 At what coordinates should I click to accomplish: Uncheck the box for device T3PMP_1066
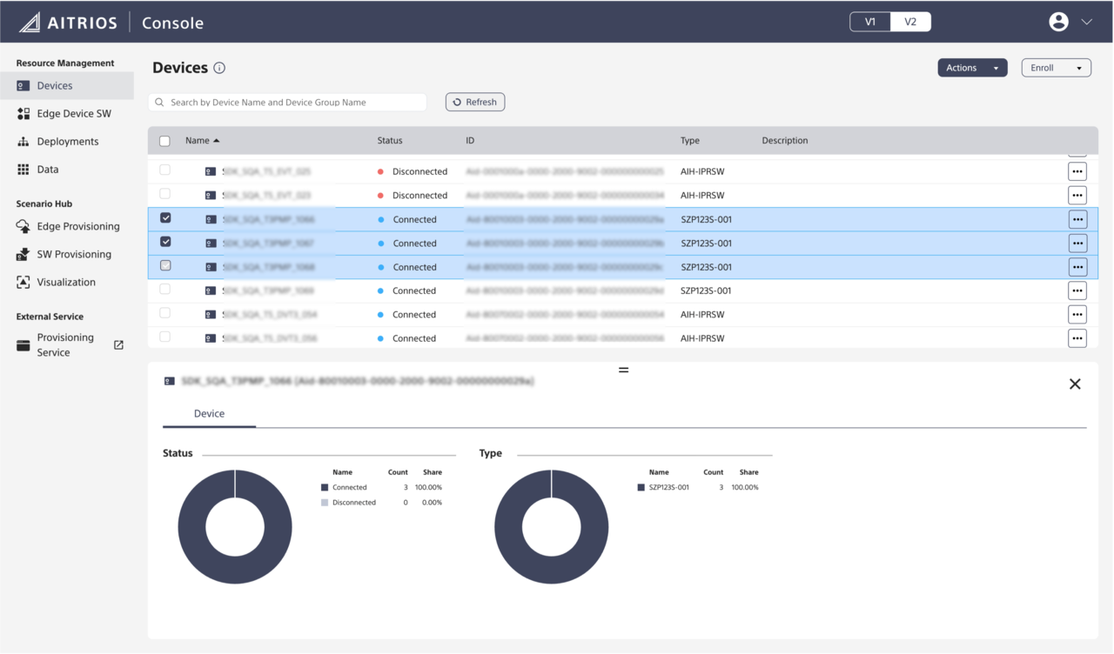[x=165, y=218]
